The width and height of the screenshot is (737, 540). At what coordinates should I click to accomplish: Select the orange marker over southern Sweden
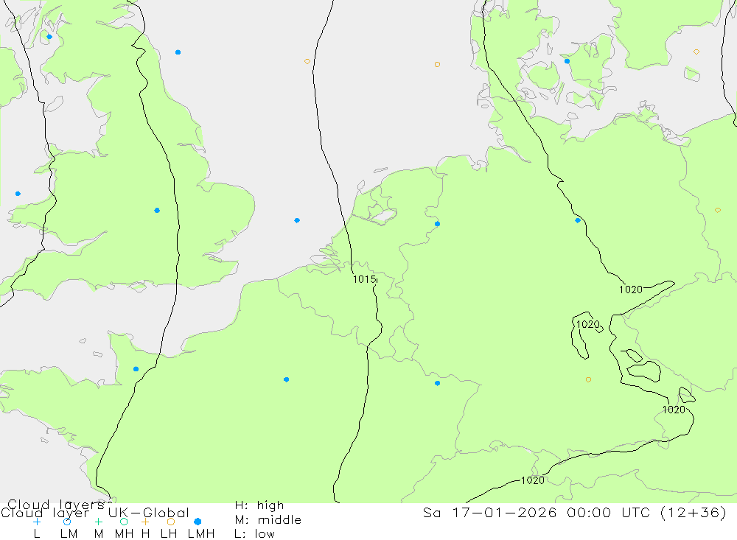pos(696,52)
